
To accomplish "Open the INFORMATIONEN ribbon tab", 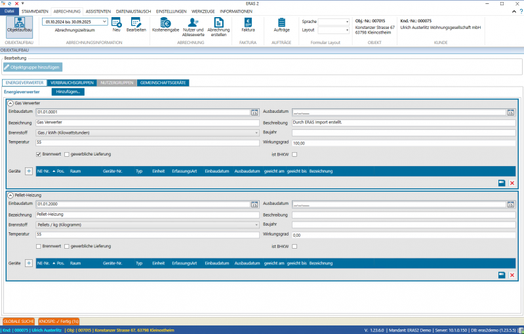I will [236, 11].
